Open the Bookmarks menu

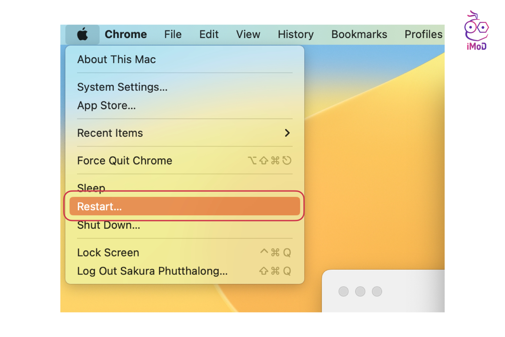pyautogui.click(x=359, y=34)
